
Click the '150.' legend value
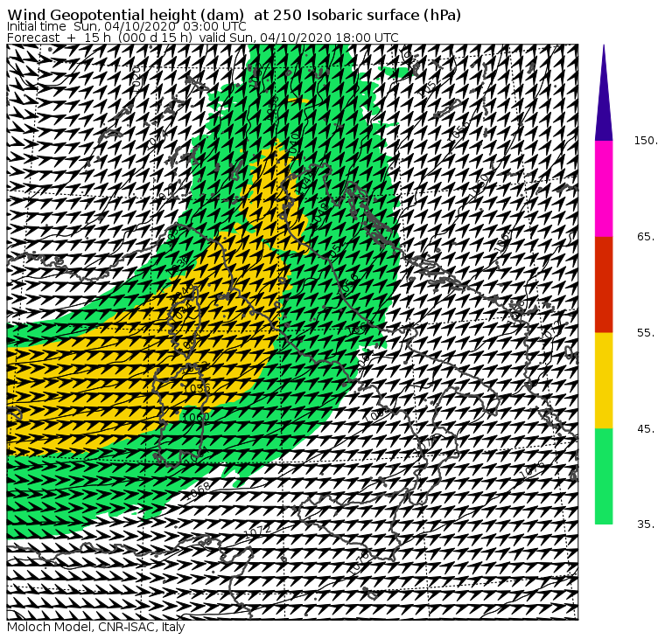646,141
